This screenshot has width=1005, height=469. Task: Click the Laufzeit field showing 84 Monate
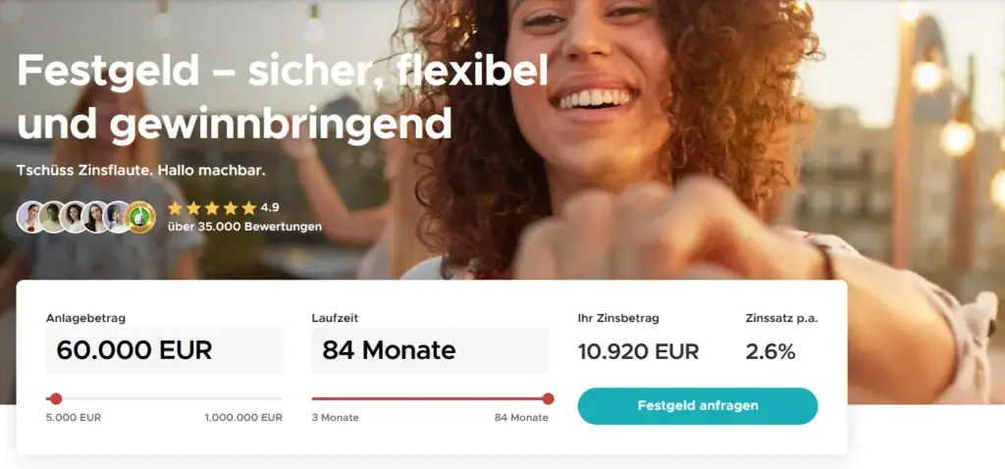pyautogui.click(x=430, y=350)
